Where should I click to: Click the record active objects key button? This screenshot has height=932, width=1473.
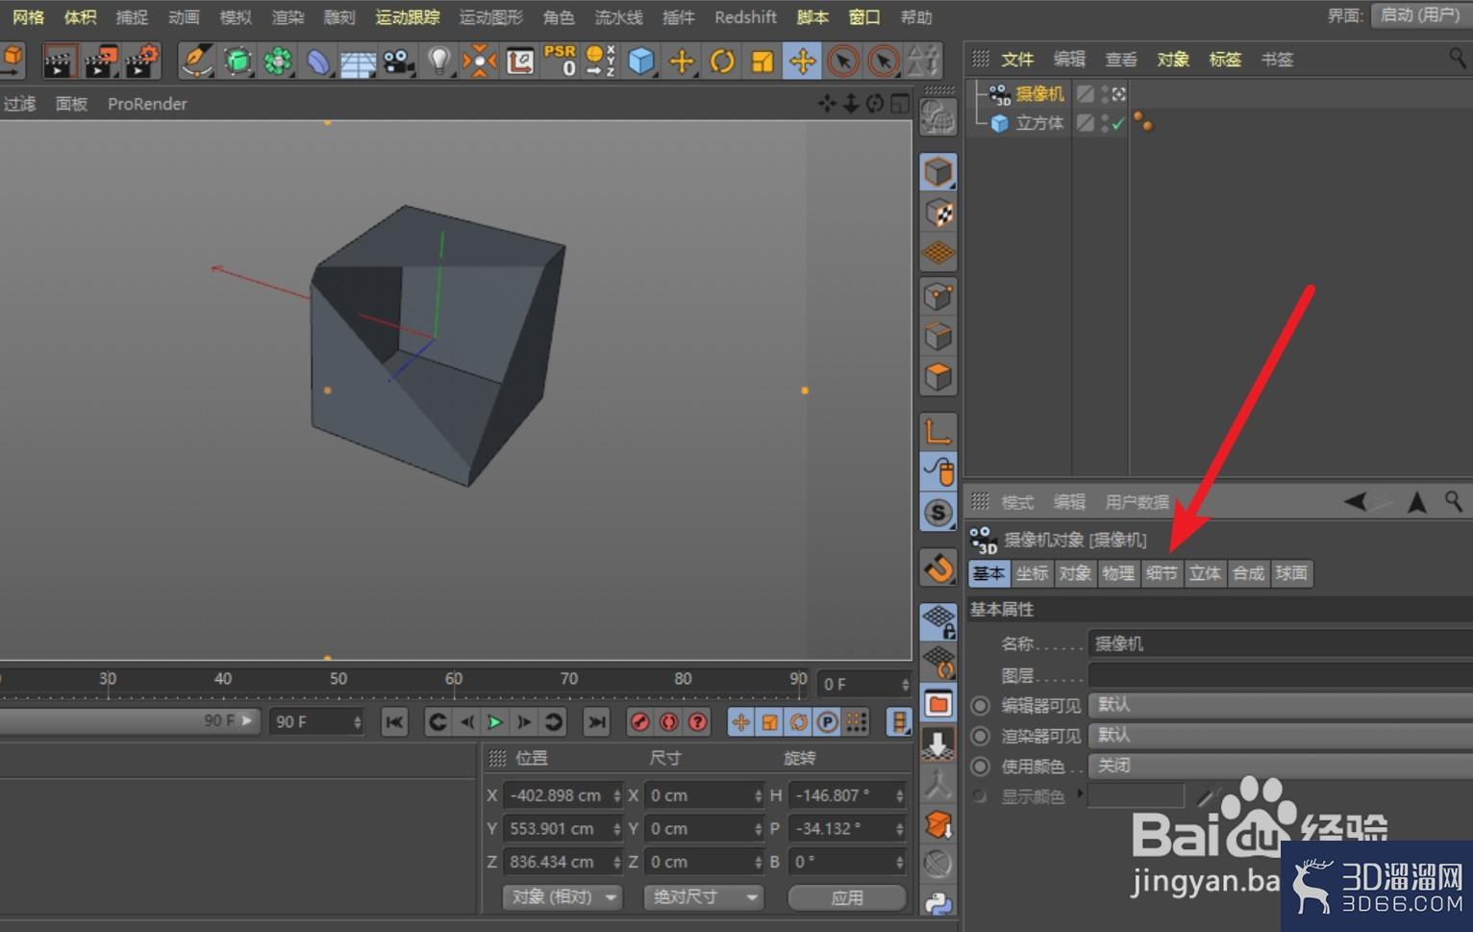tap(639, 721)
